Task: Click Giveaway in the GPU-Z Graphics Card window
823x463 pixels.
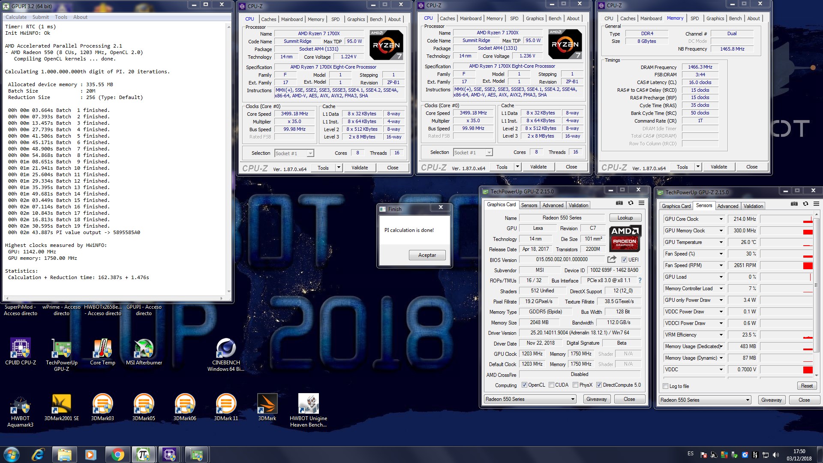Action: click(x=596, y=399)
